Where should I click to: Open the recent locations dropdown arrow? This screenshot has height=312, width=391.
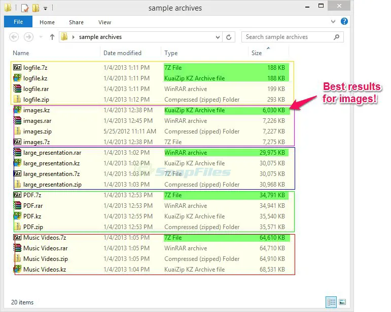[x=41, y=37]
